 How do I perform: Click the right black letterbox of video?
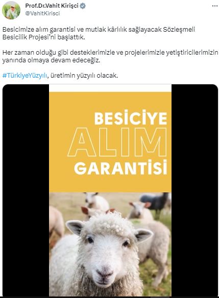point(194,190)
